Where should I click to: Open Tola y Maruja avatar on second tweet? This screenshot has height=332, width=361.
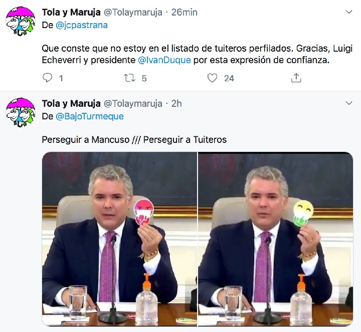(x=21, y=112)
